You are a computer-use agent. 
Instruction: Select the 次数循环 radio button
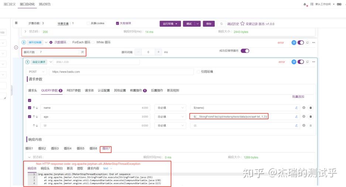point(51,42)
